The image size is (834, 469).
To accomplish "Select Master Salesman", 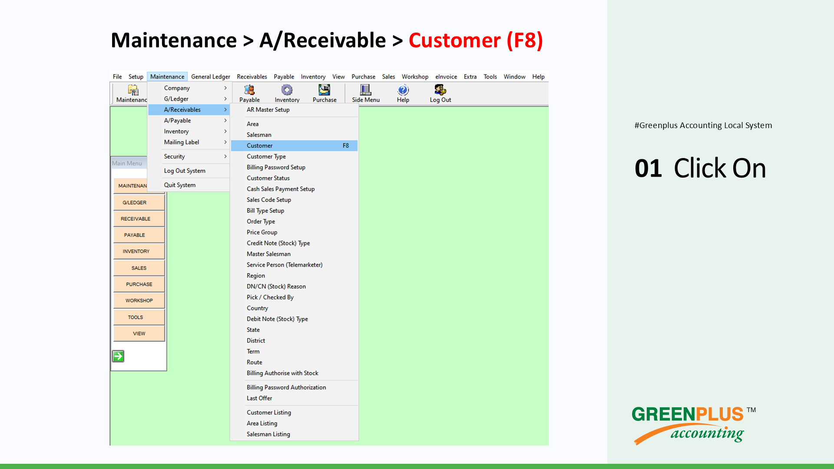I will click(295, 254).
